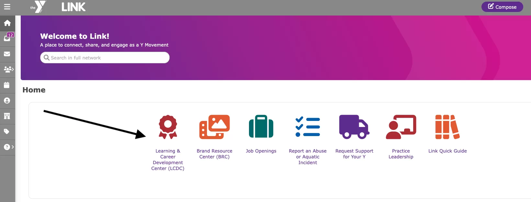The height and width of the screenshot is (202, 531).
Task: Open the tags icon in sidebar
Action: (7, 132)
